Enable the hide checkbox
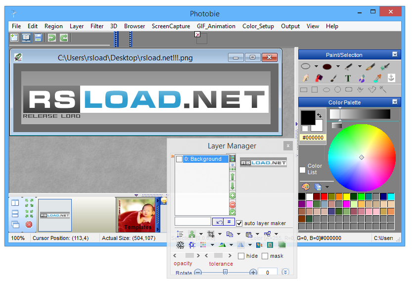417x285 pixels. tap(241, 256)
